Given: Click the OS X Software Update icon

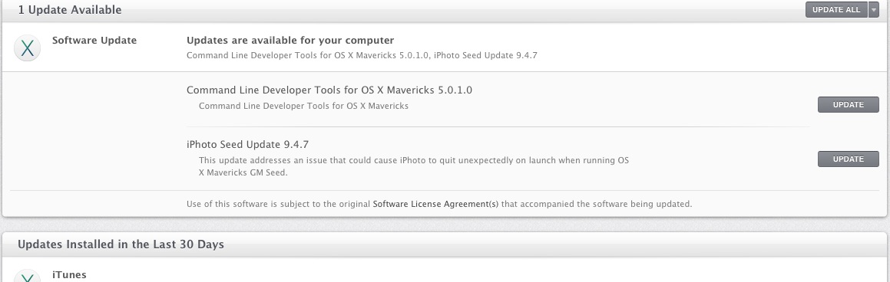Looking at the screenshot, I should click(x=27, y=48).
